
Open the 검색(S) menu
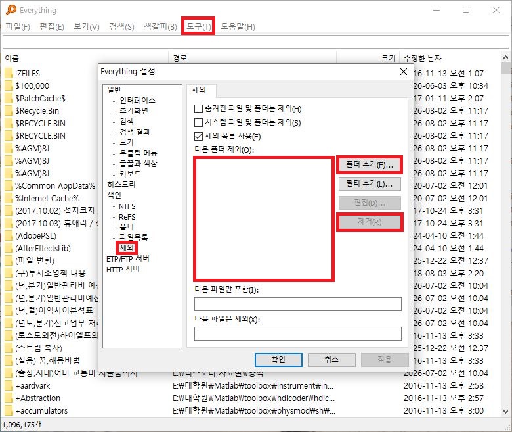pyautogui.click(x=121, y=26)
